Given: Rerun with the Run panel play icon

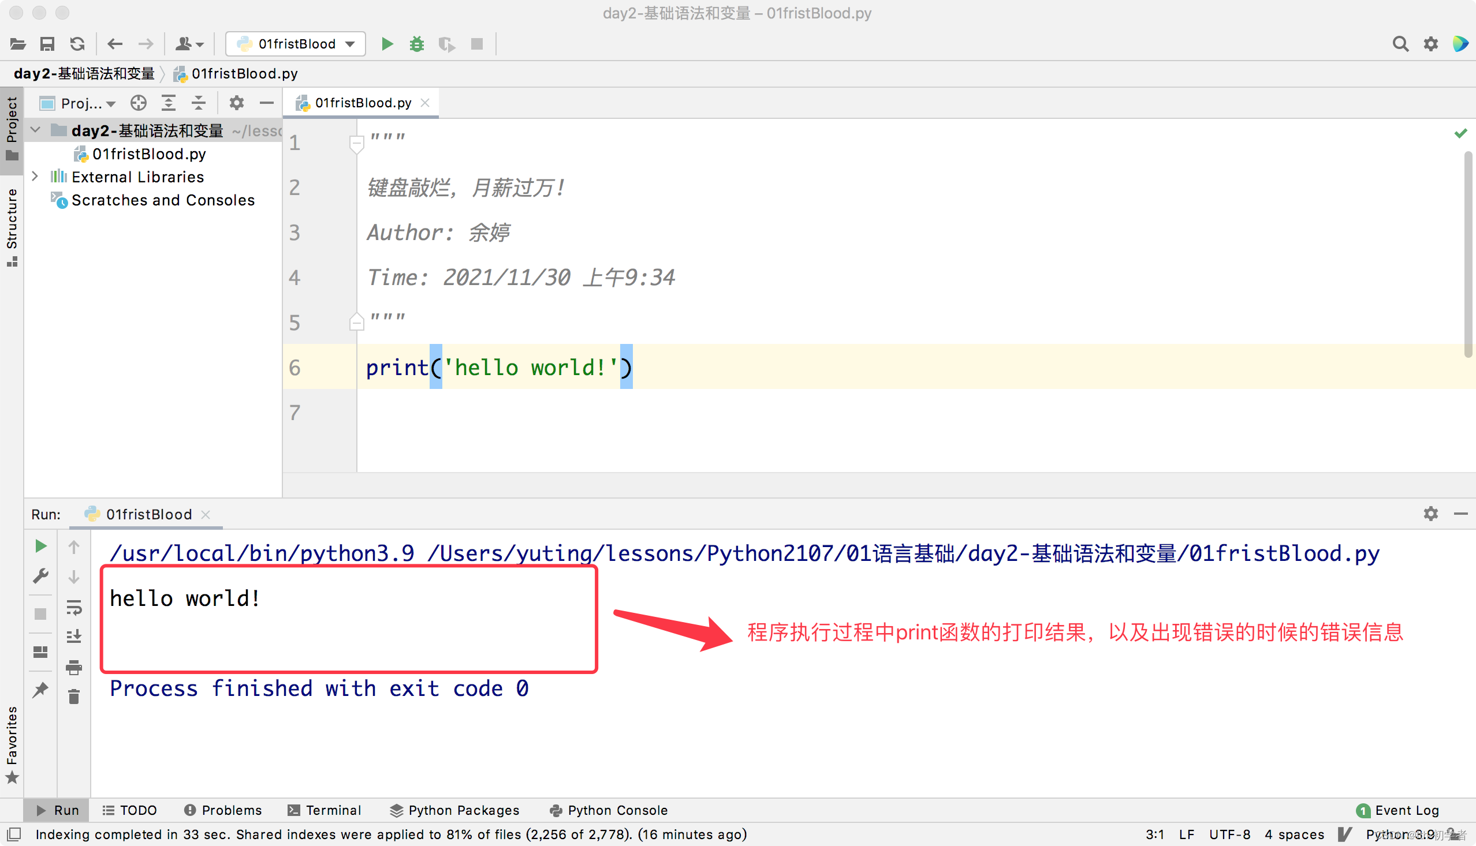Looking at the screenshot, I should point(40,546).
